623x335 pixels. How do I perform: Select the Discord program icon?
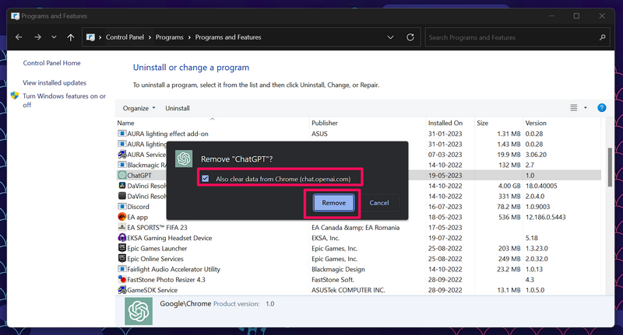[121, 207]
